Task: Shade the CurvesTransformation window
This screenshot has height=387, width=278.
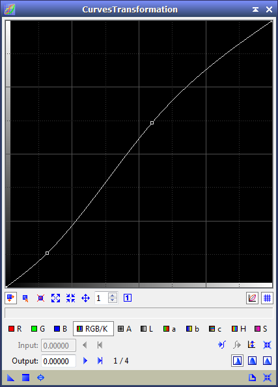Action: [256, 9]
